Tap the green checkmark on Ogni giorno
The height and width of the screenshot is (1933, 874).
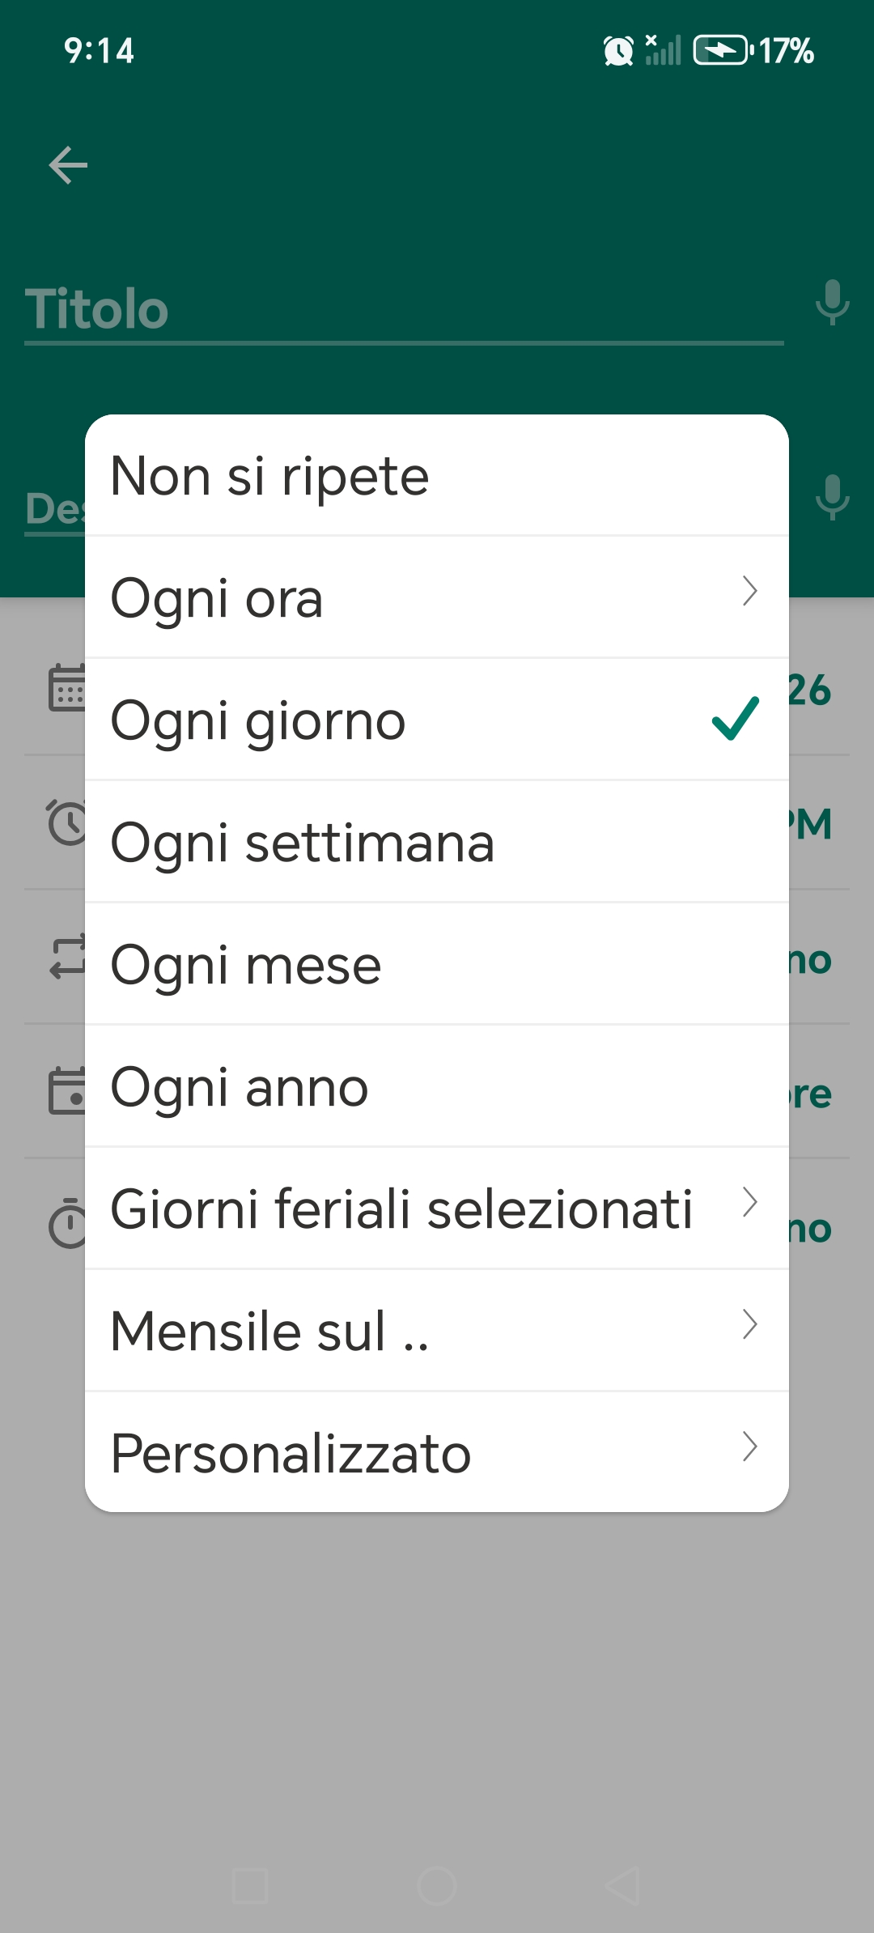tap(736, 718)
